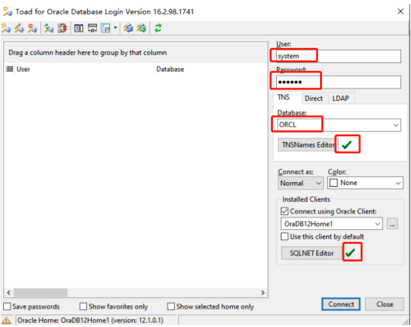Click the auto-fit column width toolbar icon
Screen dimensions: 411x327
[x=92, y=28]
